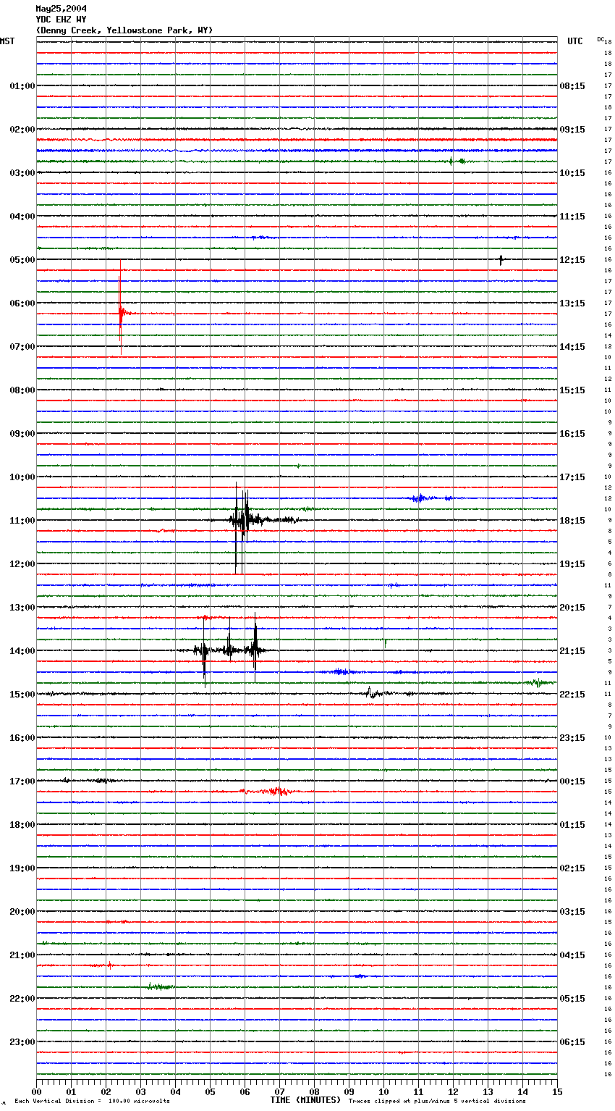The image size is (615, 1111).
Task: Click minute tick label 08 on bottom axis
Action: click(x=314, y=1092)
